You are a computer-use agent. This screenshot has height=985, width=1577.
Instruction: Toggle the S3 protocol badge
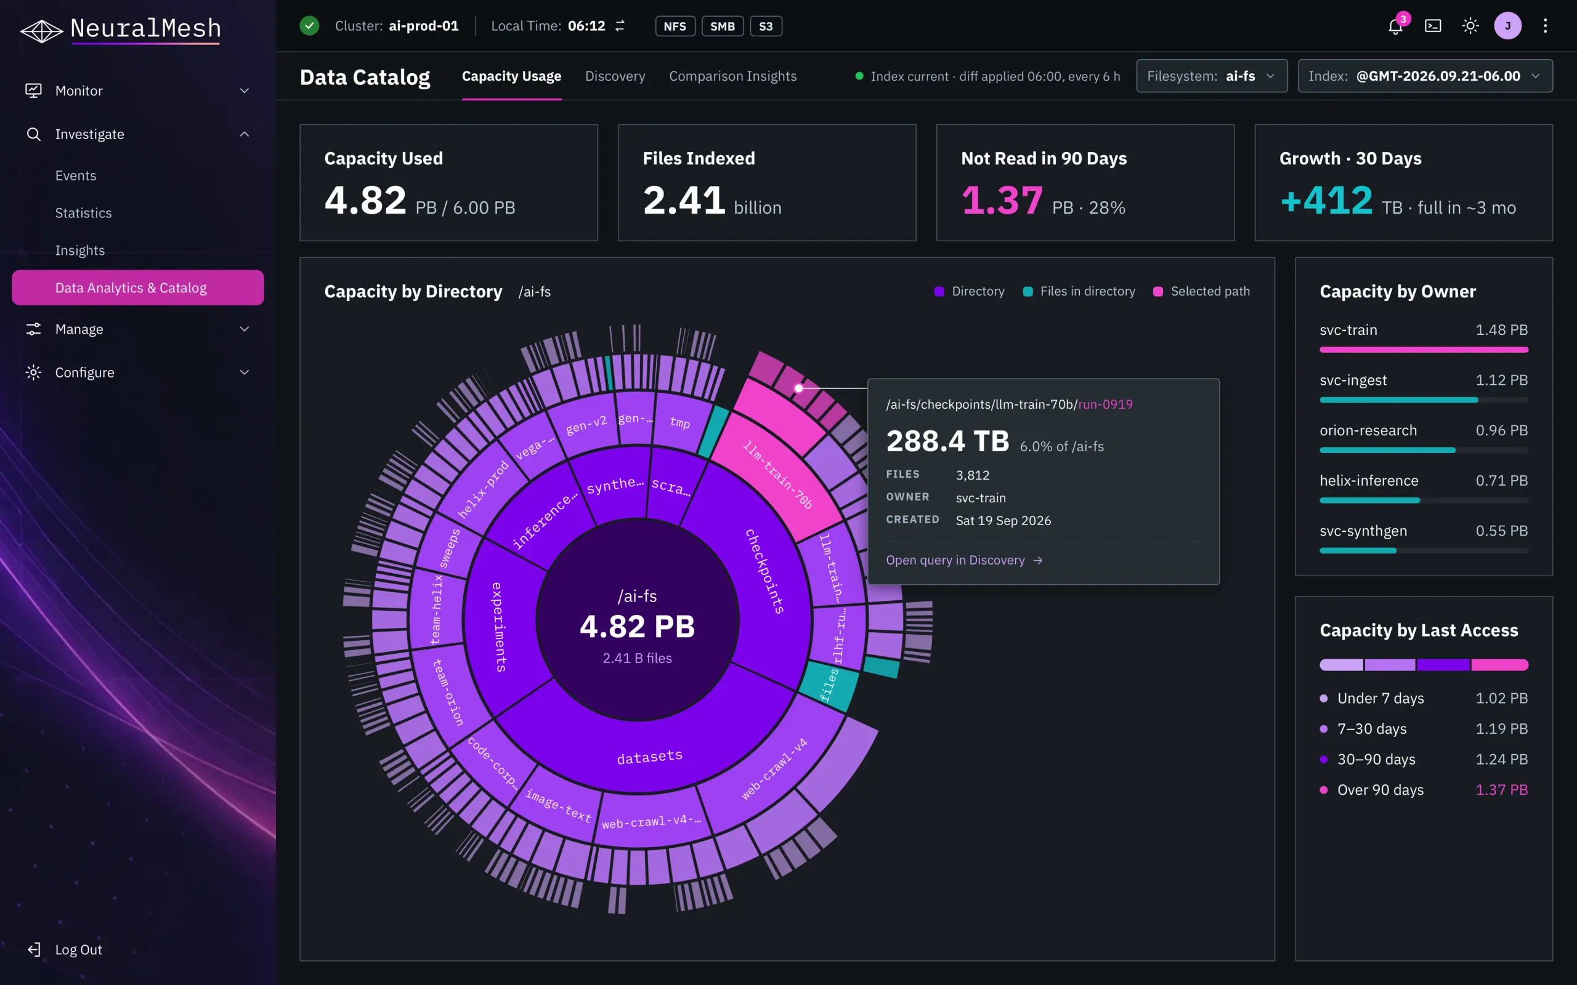766,26
